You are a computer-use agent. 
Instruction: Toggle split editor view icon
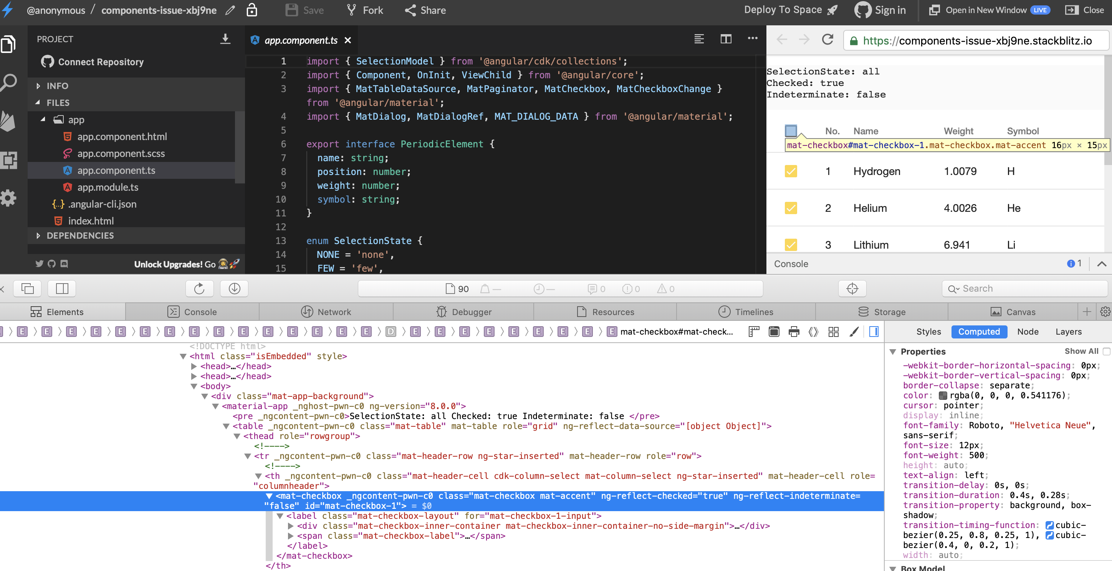[726, 39]
